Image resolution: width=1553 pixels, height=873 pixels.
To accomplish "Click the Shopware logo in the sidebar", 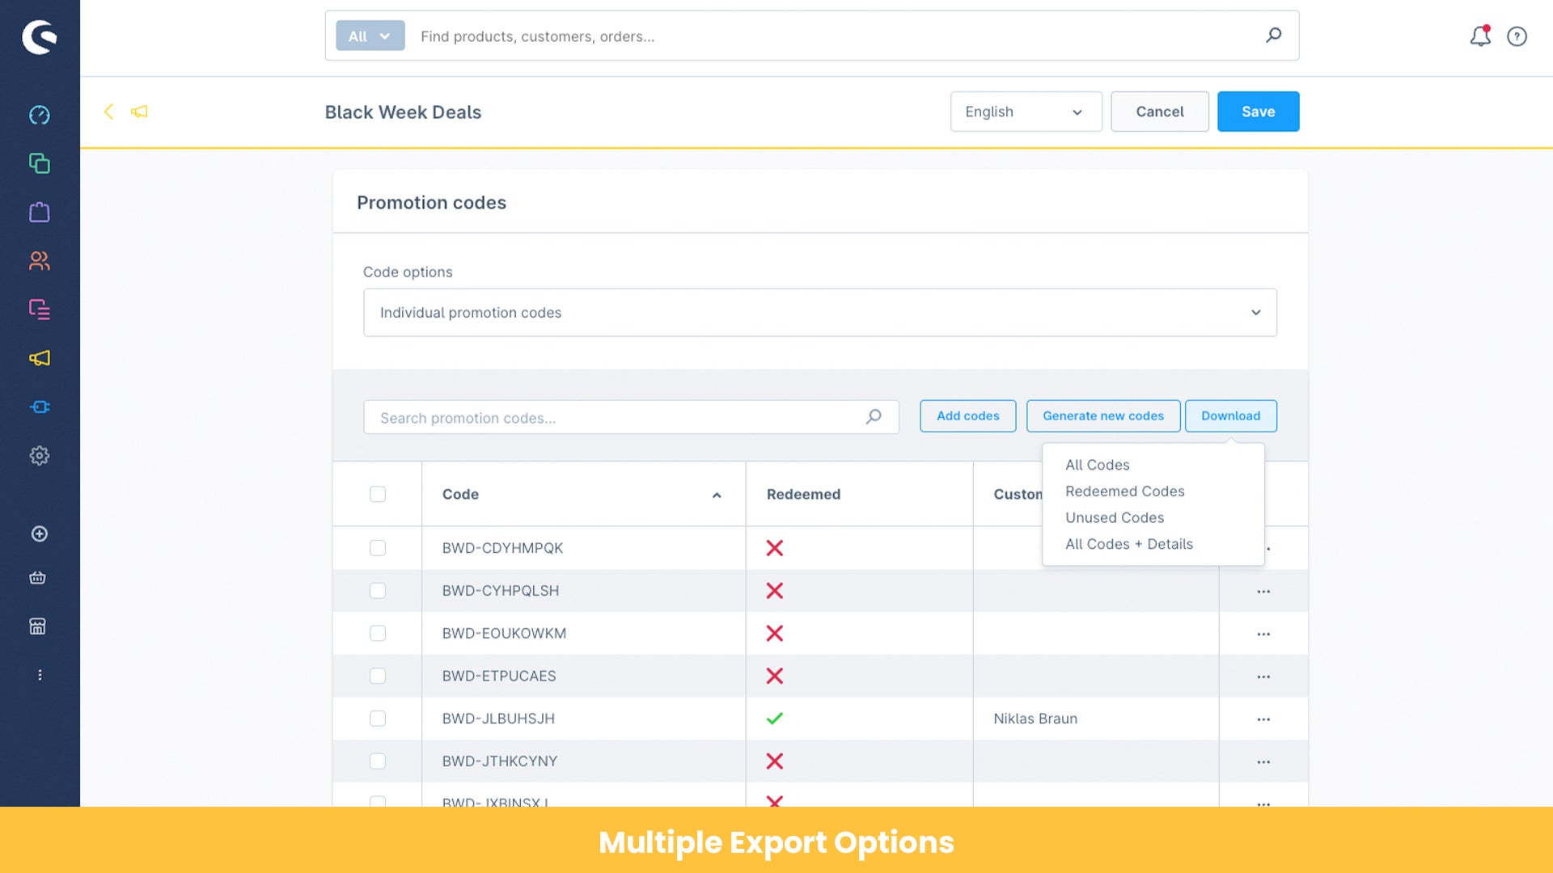I will pos(39,37).
